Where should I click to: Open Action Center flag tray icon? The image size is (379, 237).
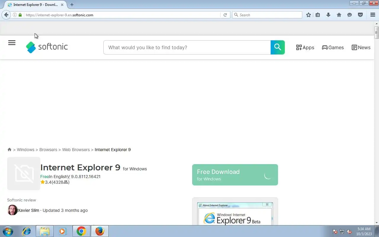[335, 232]
